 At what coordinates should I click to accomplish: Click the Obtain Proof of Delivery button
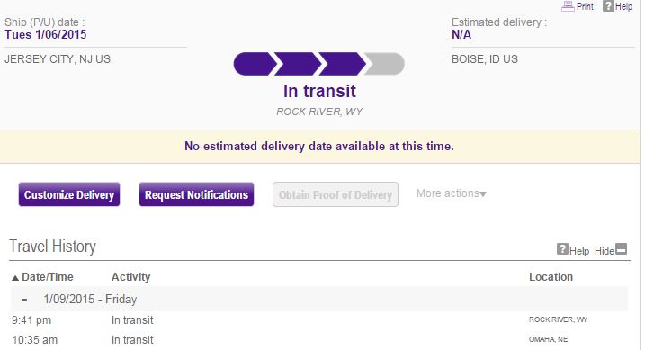click(x=336, y=194)
